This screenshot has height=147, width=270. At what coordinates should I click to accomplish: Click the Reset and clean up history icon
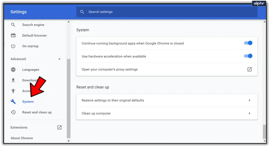click(13, 112)
